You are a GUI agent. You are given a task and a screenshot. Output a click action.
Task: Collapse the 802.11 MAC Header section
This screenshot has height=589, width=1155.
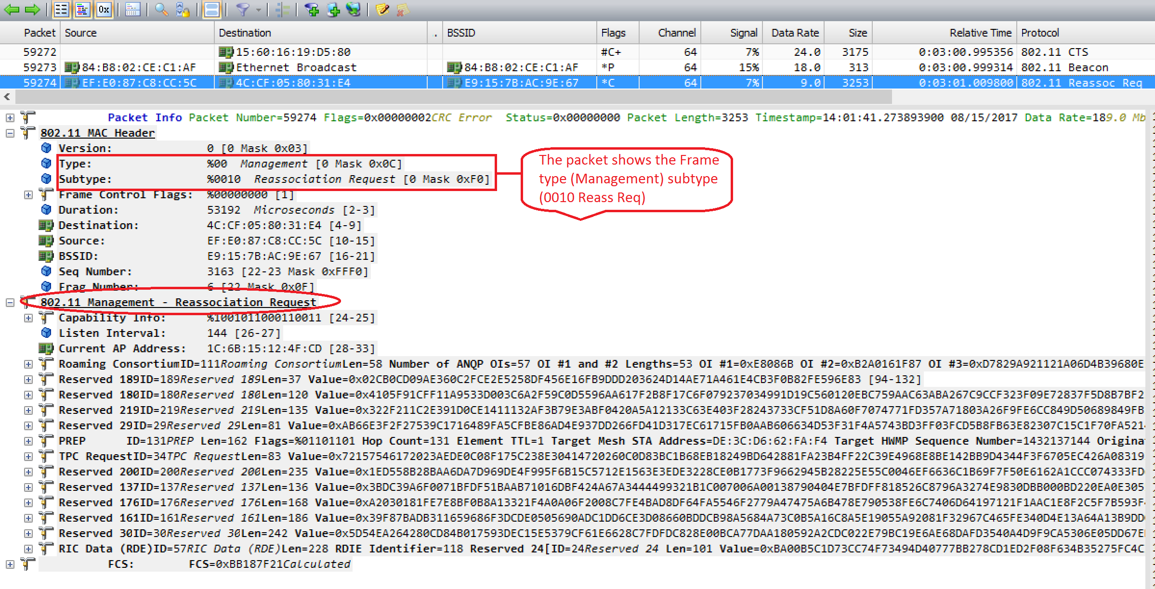tap(10, 132)
